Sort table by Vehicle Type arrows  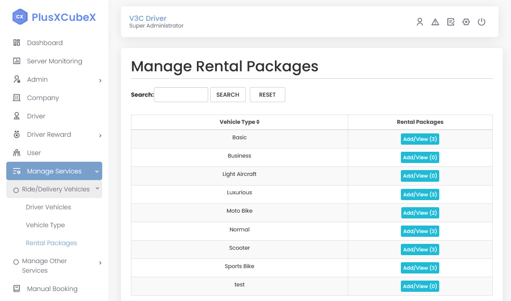258,122
